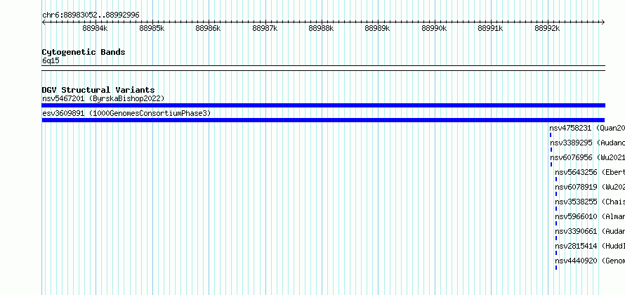The width and height of the screenshot is (625, 295).
Task: Click the 88990k ruler tick label
Action: tap(434, 28)
